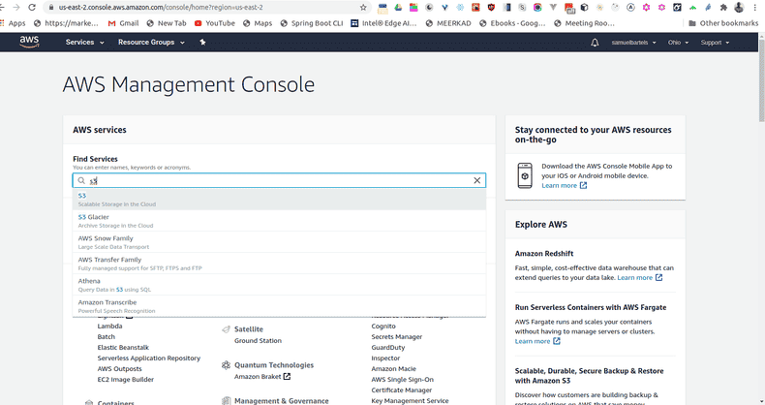
Task: Click the Quantum Technologies category icon
Action: coord(226,365)
